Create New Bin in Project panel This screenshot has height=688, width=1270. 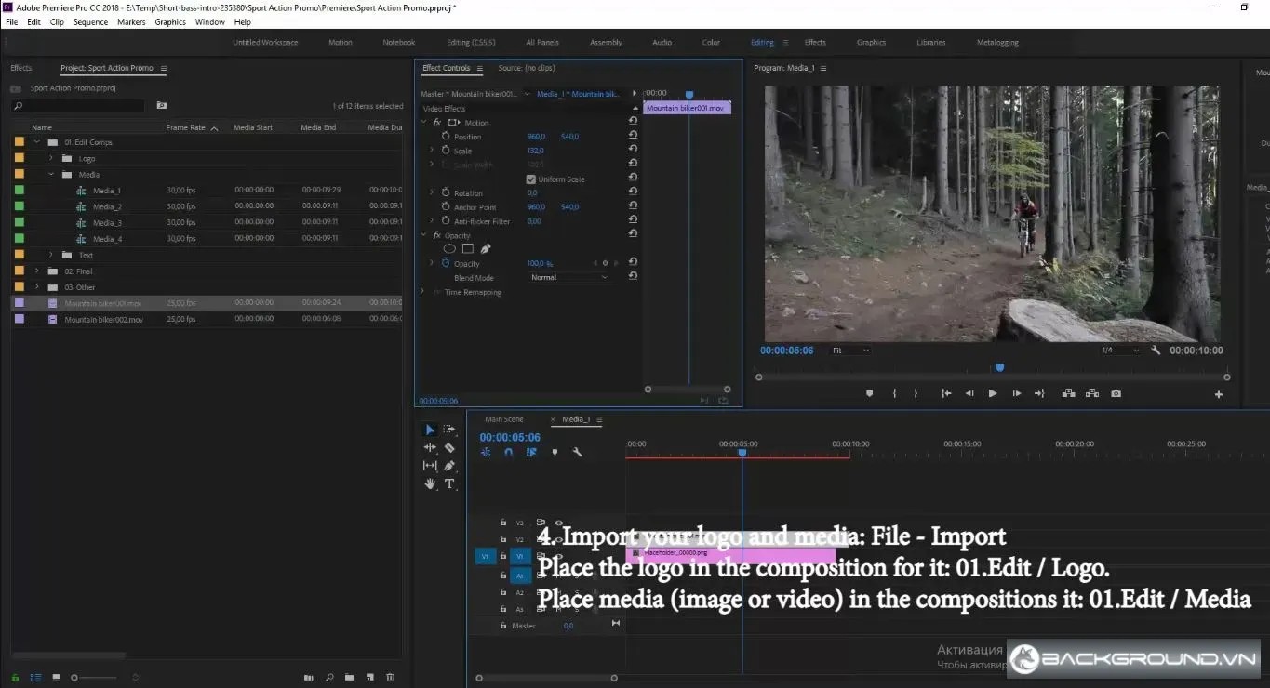349,677
